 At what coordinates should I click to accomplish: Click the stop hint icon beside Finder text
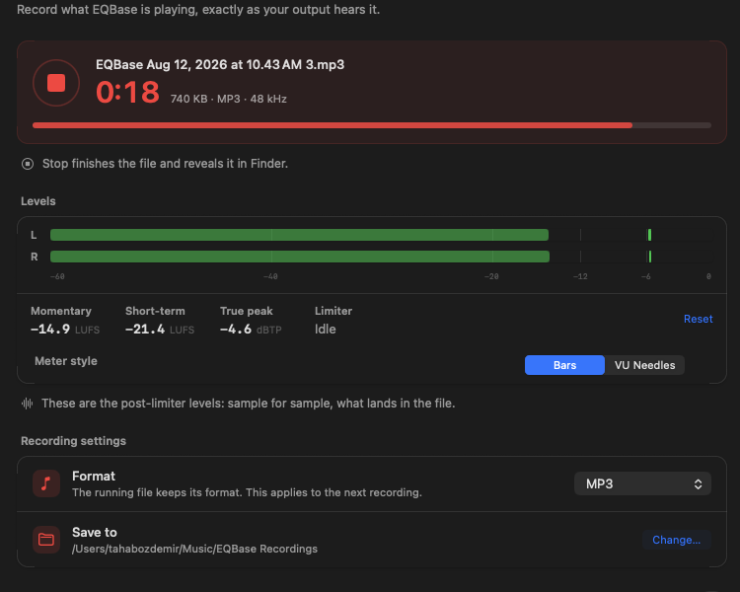(28, 164)
